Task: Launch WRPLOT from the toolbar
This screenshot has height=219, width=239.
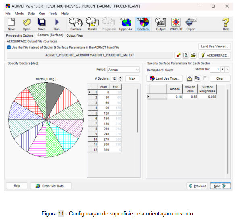Action: pyautogui.click(x=176, y=24)
